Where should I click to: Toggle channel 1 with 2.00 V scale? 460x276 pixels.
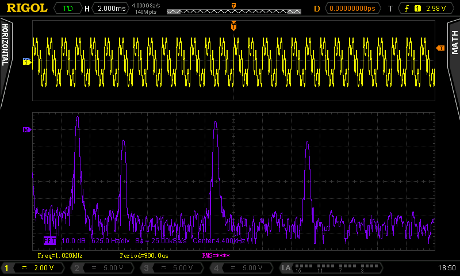(33, 268)
